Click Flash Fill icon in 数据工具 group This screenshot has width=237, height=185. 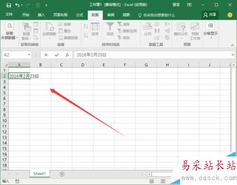click(157, 24)
